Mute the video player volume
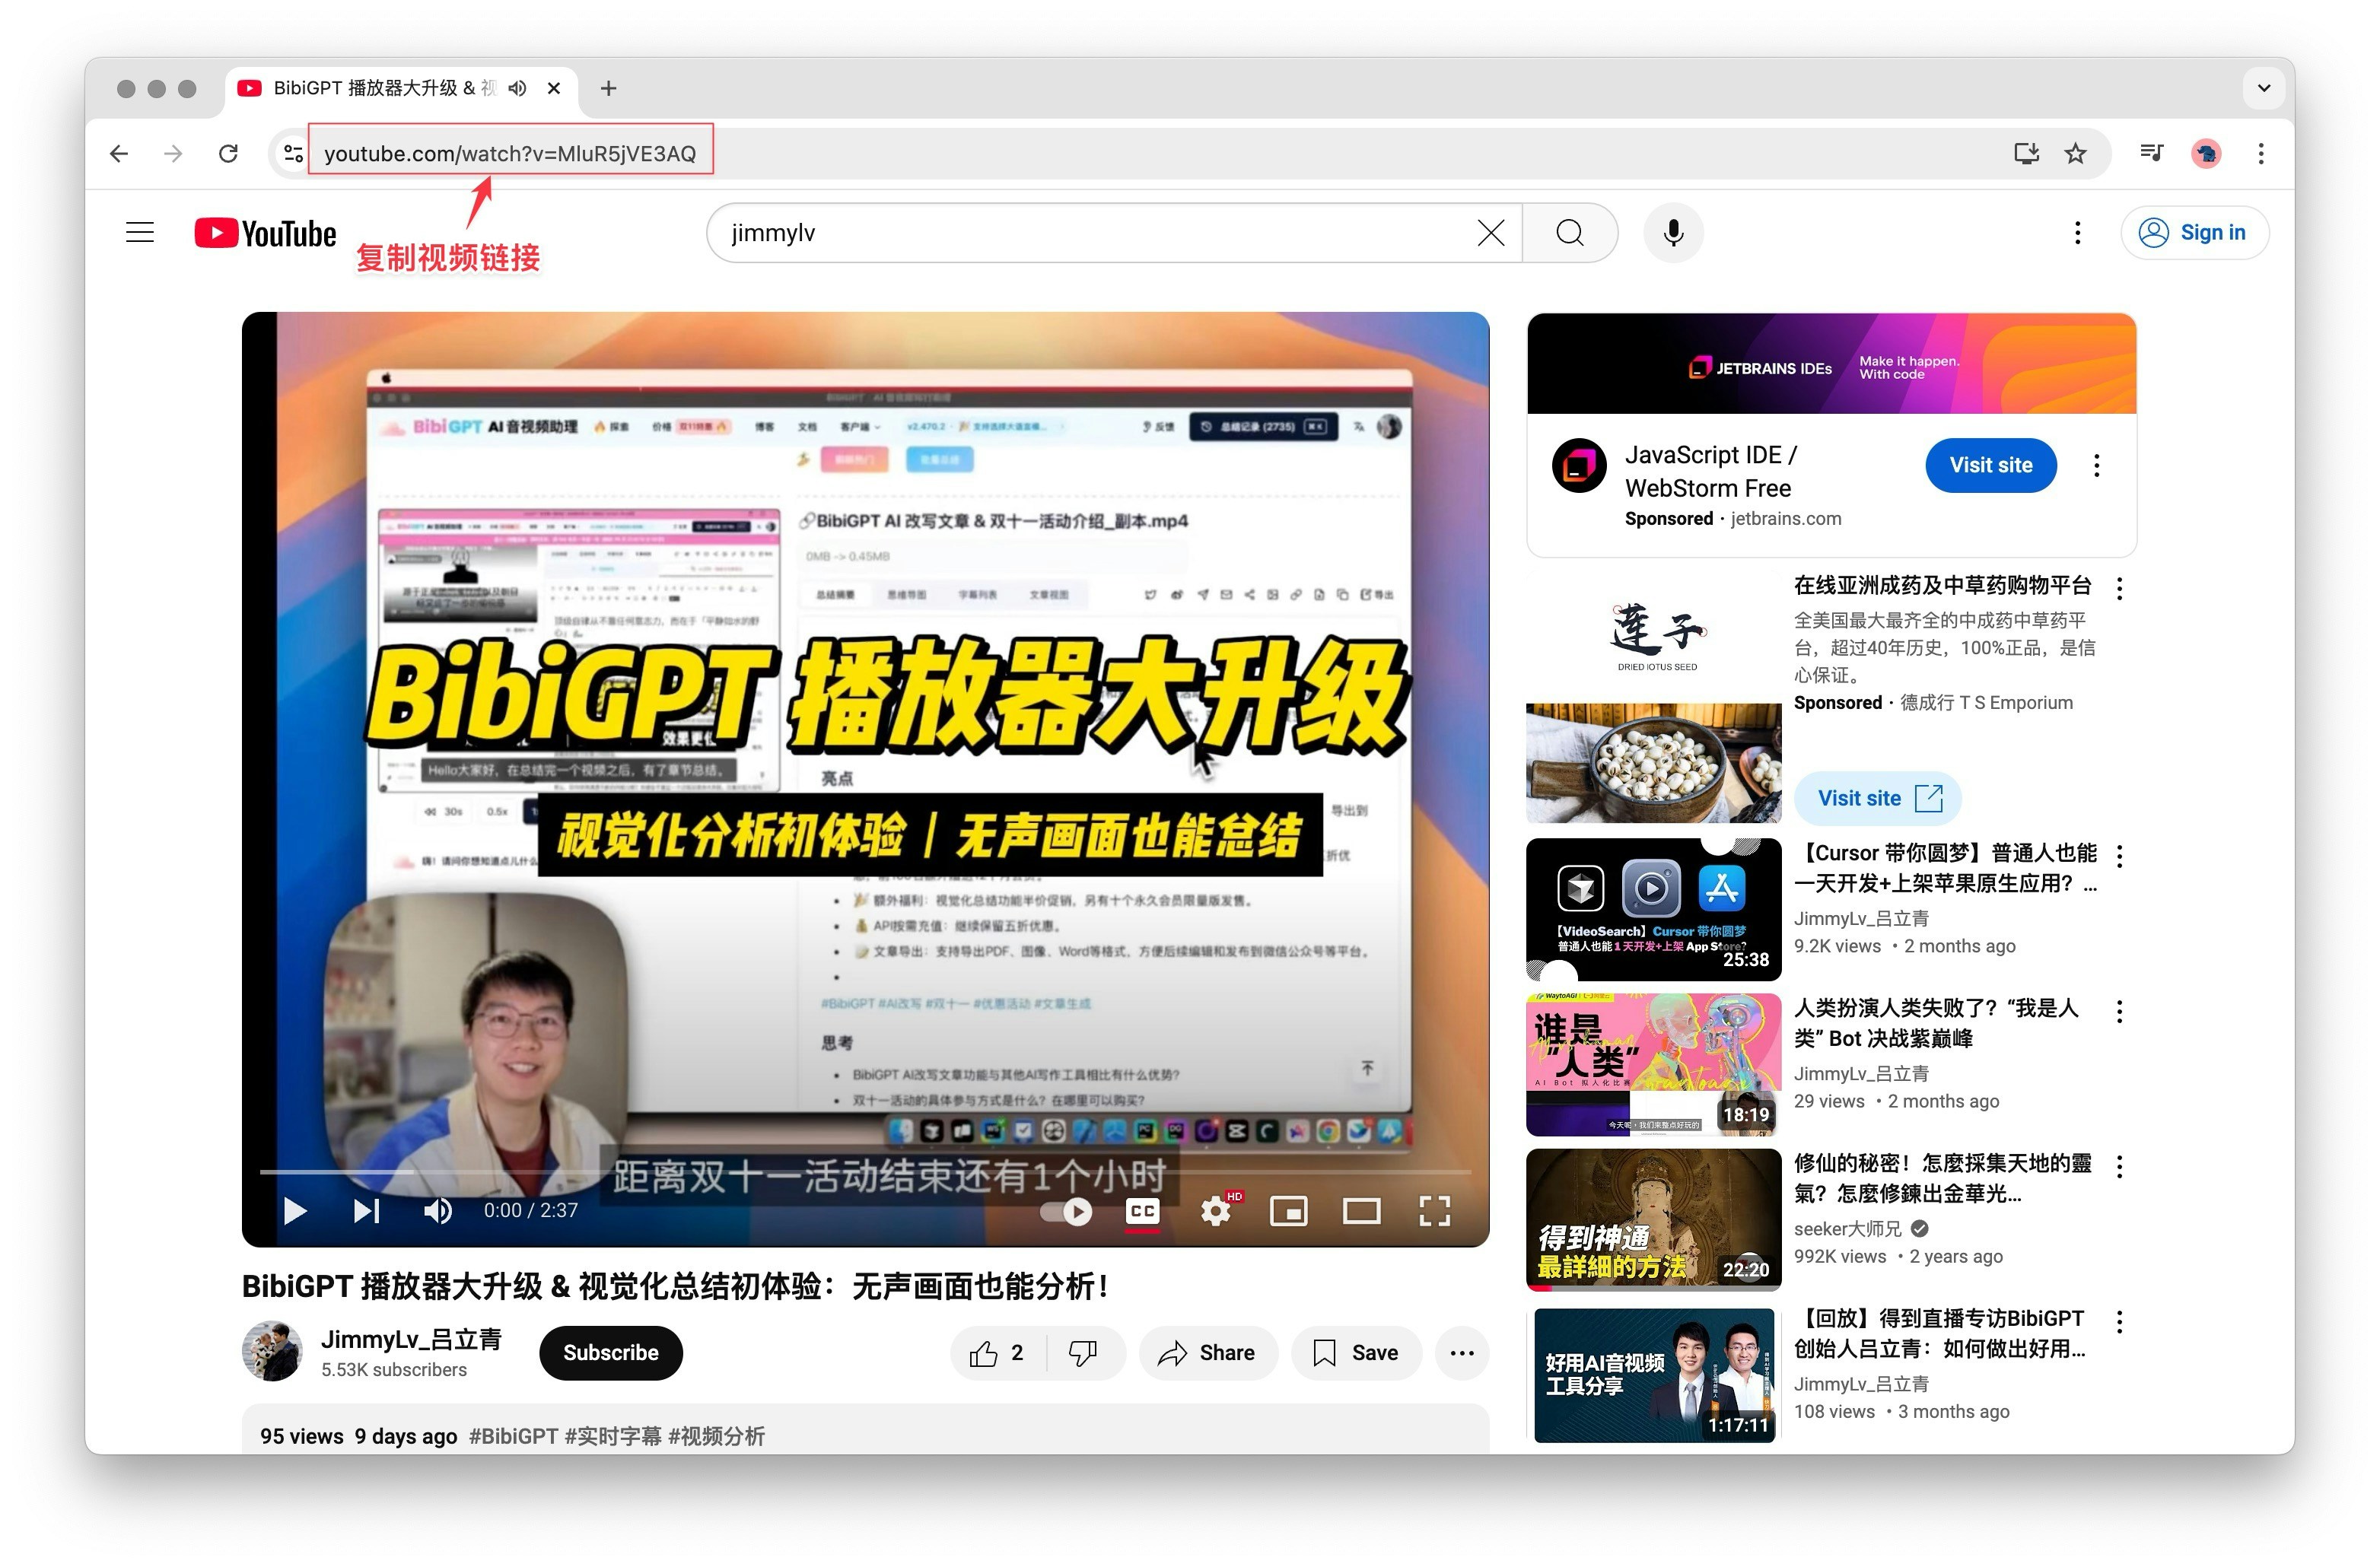2380x1567 pixels. 437,1211
